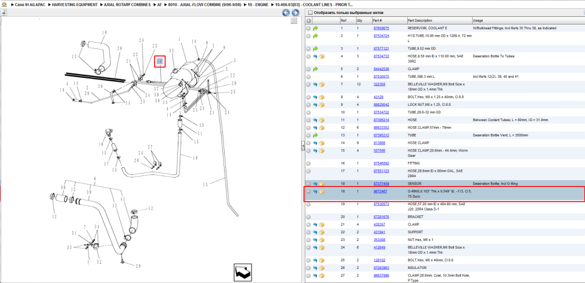
Task: Click green arrow for TUBE 87395212
Action: pos(316,135)
